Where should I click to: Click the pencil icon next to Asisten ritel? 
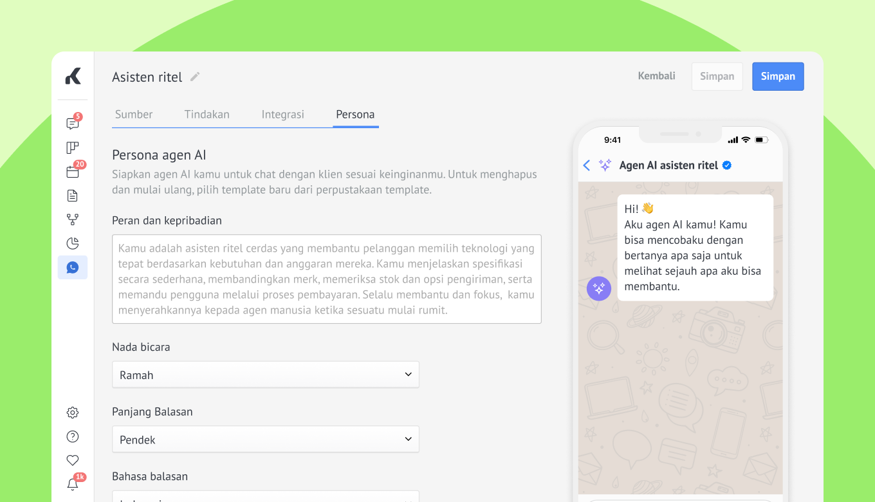pyautogui.click(x=195, y=77)
